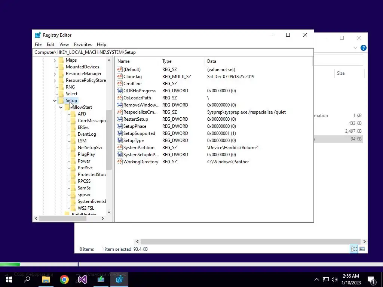Select the RPCSS subkey
Image resolution: width=383 pixels, height=287 pixels.
coord(84,181)
